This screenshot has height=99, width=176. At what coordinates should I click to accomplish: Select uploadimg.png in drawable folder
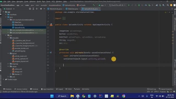(x=20, y=51)
